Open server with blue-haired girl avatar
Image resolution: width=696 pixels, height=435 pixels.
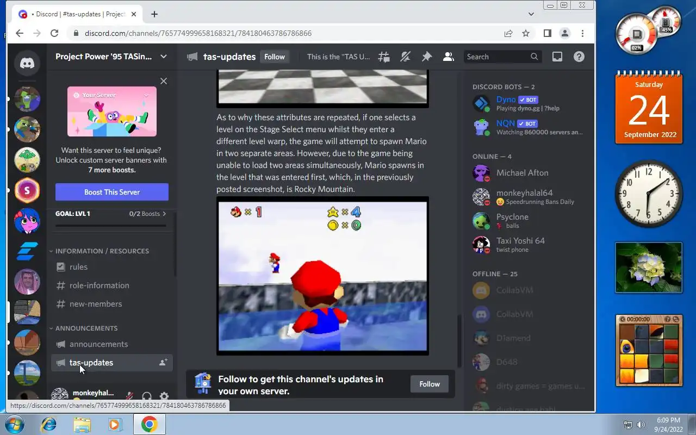pos(27,221)
